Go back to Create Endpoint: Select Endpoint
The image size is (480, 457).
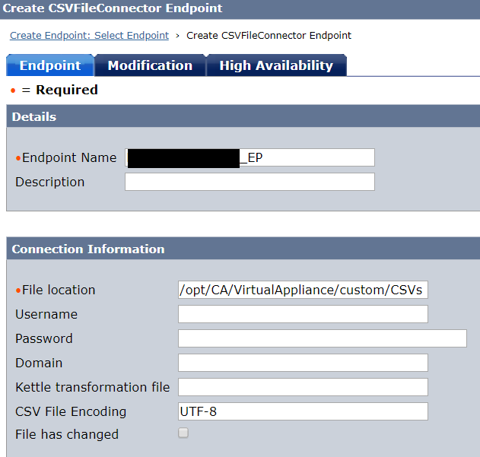click(x=89, y=36)
